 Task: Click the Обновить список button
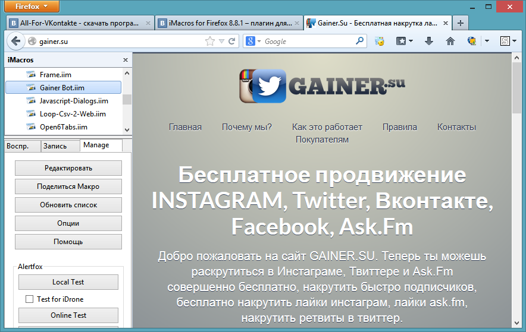click(68, 205)
